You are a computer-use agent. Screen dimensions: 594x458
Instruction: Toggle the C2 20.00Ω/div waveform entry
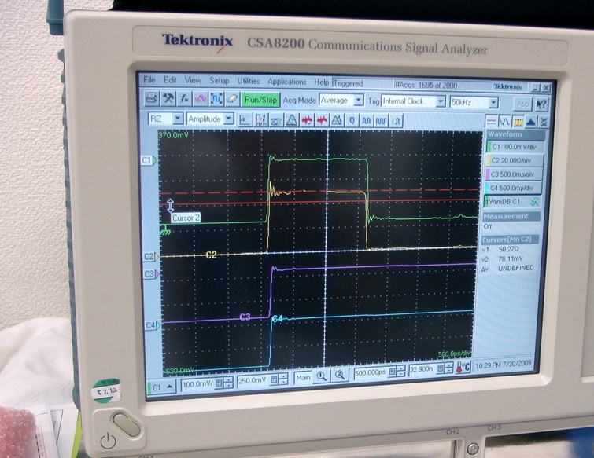(x=515, y=160)
